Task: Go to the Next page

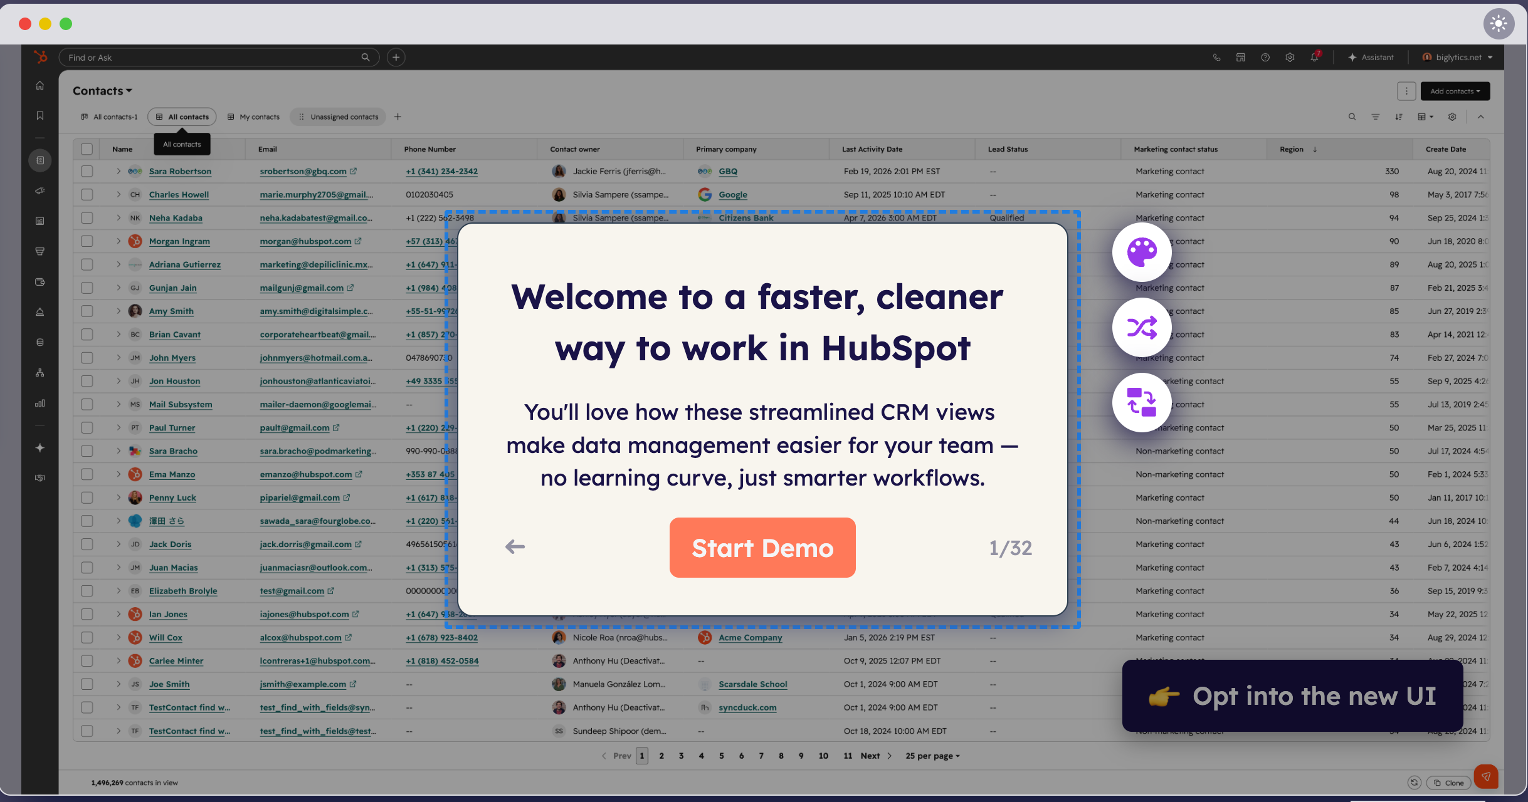Action: click(877, 756)
